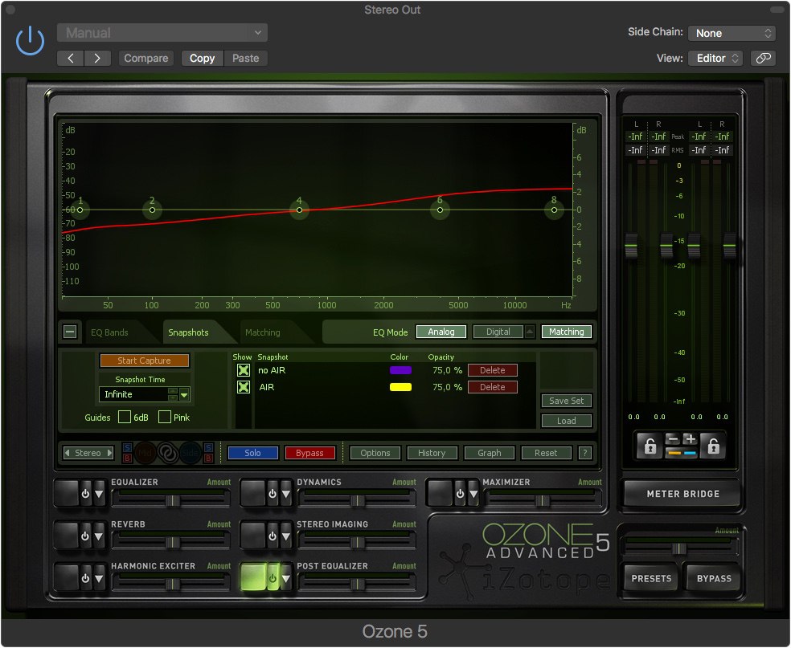Click the Start Capture button
Image resolution: width=791 pixels, height=648 pixels.
(x=144, y=361)
